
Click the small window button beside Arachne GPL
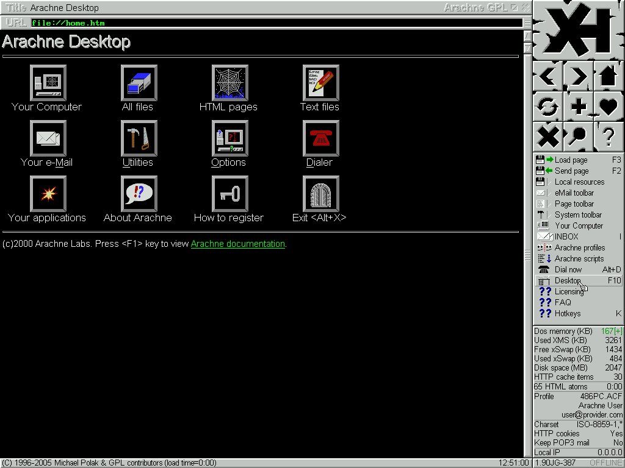(514, 7)
